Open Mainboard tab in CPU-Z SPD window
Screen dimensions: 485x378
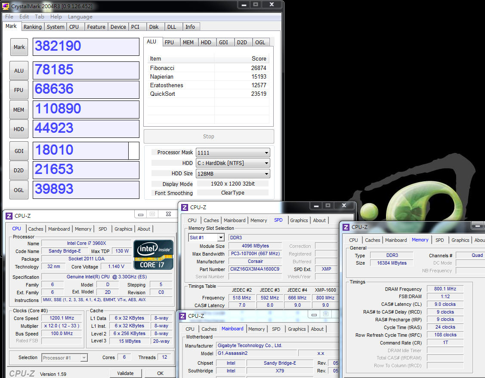[x=235, y=220]
